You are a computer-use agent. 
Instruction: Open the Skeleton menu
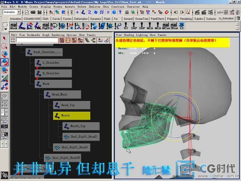[94, 7]
